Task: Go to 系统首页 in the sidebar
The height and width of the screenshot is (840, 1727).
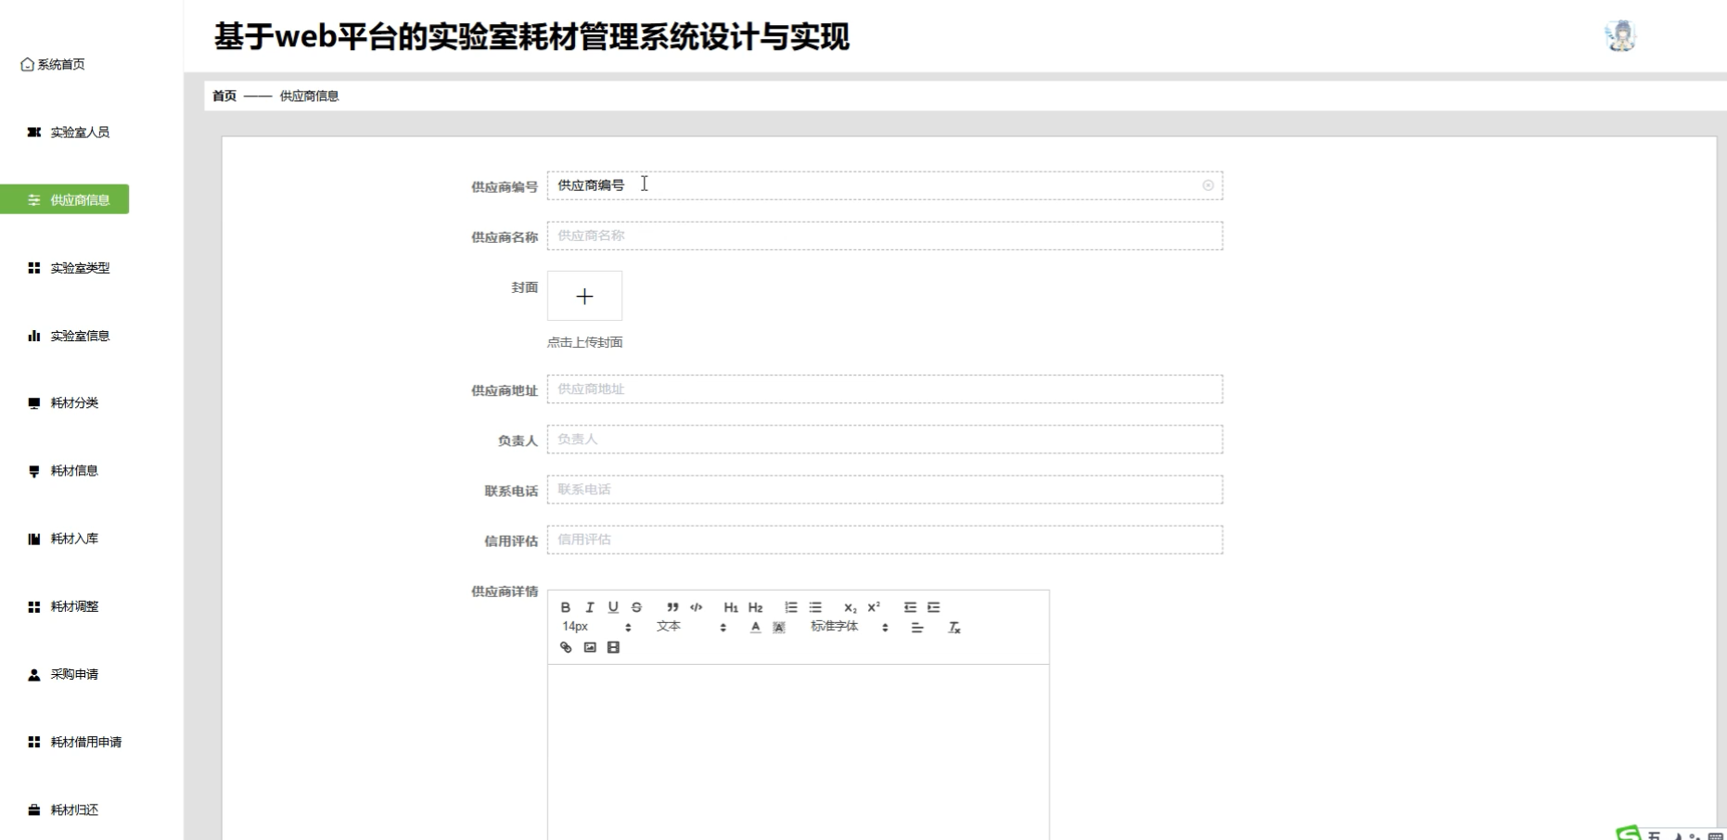Action: click(x=59, y=64)
